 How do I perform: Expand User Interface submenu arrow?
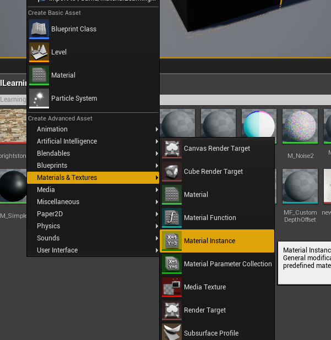click(157, 250)
